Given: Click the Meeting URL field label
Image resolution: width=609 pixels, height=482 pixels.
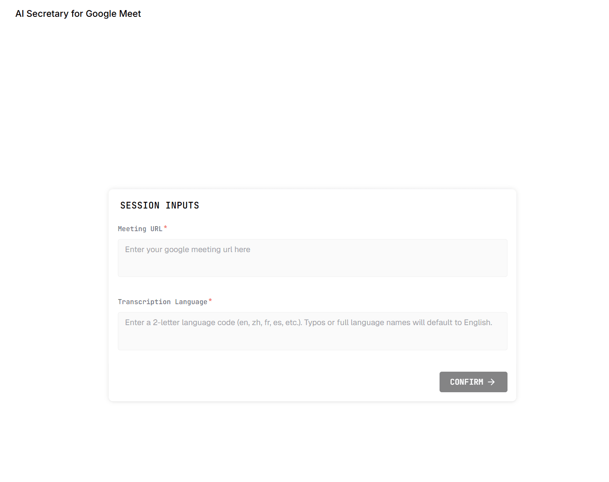Looking at the screenshot, I should click(140, 229).
